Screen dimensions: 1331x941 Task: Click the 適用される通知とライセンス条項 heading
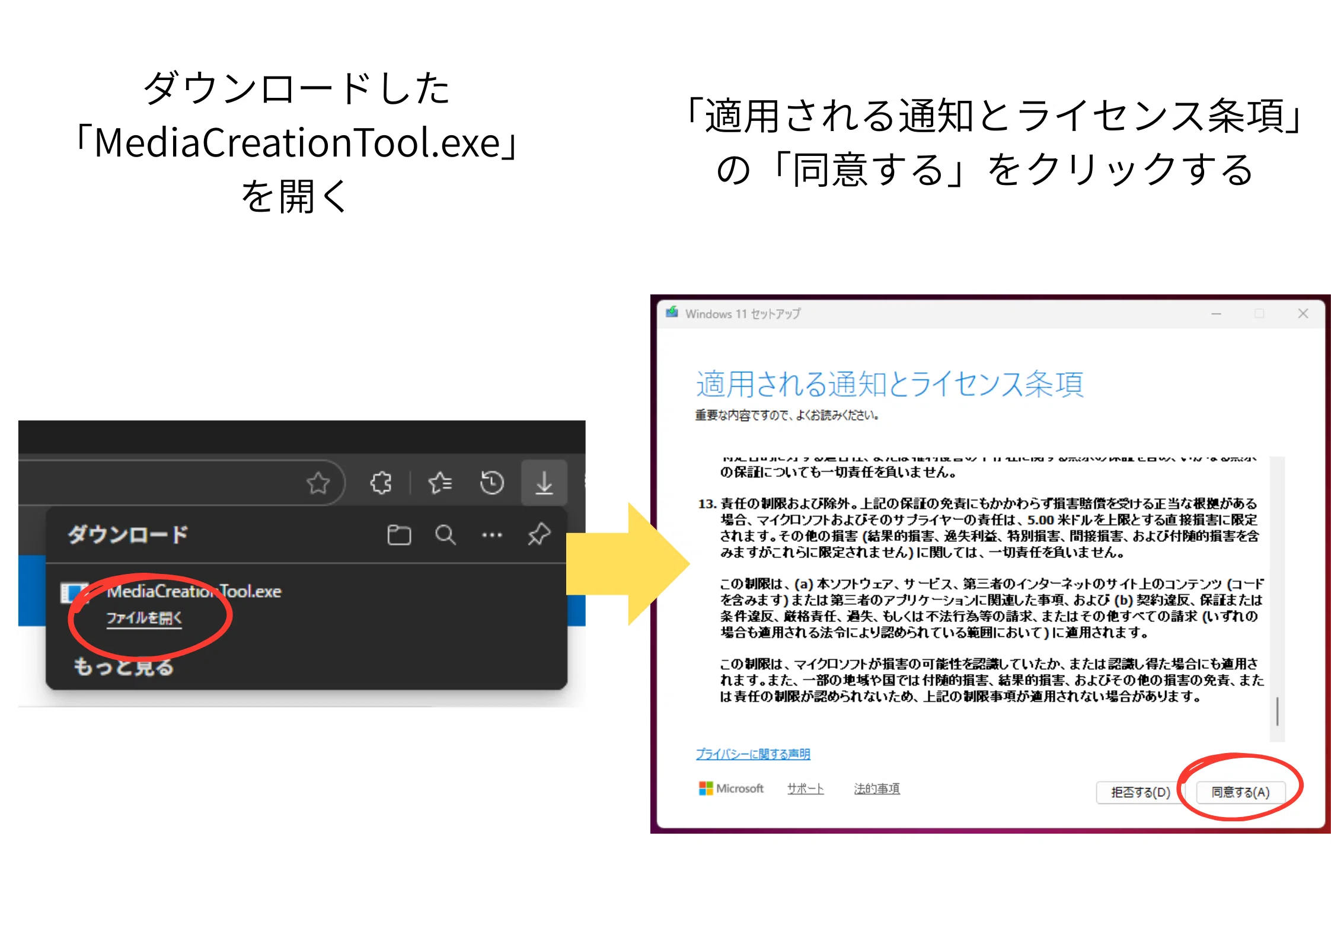pyautogui.click(x=889, y=384)
